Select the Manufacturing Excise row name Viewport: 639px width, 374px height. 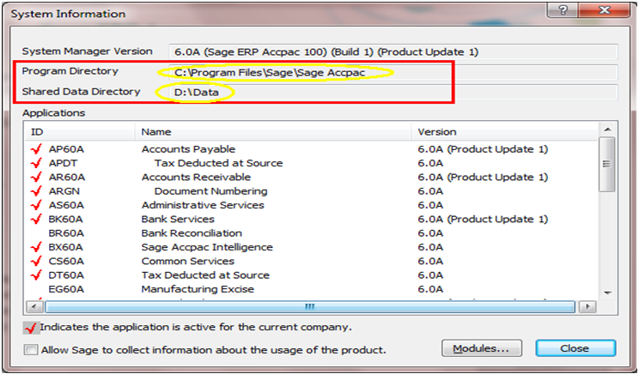coord(198,289)
